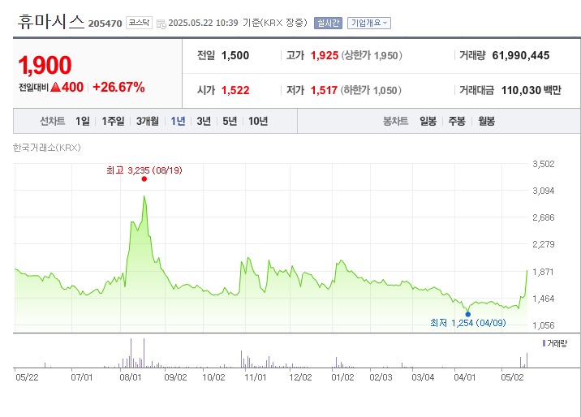Click the blue 최저 1,254 low-point marker
581x417 pixels.
pyautogui.click(x=468, y=315)
